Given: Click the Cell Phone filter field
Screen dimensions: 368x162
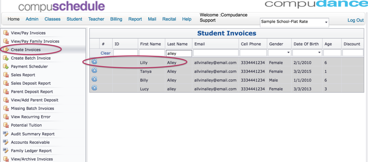Looking at the screenshot, I should click(253, 53).
